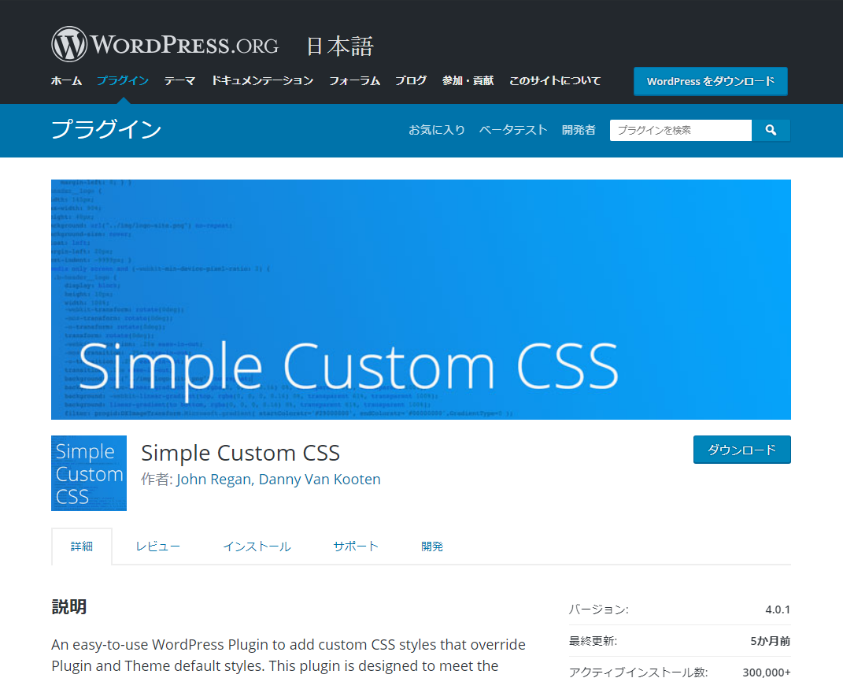Screen dimensions: 843x678
Task: Navigate to フォーラム in the header
Action: 354,80
